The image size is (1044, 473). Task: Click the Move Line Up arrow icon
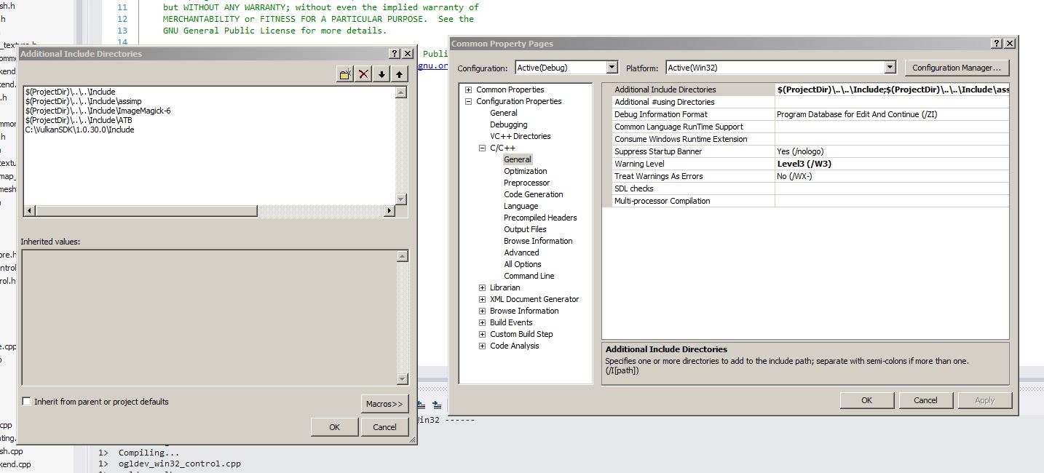tap(399, 74)
